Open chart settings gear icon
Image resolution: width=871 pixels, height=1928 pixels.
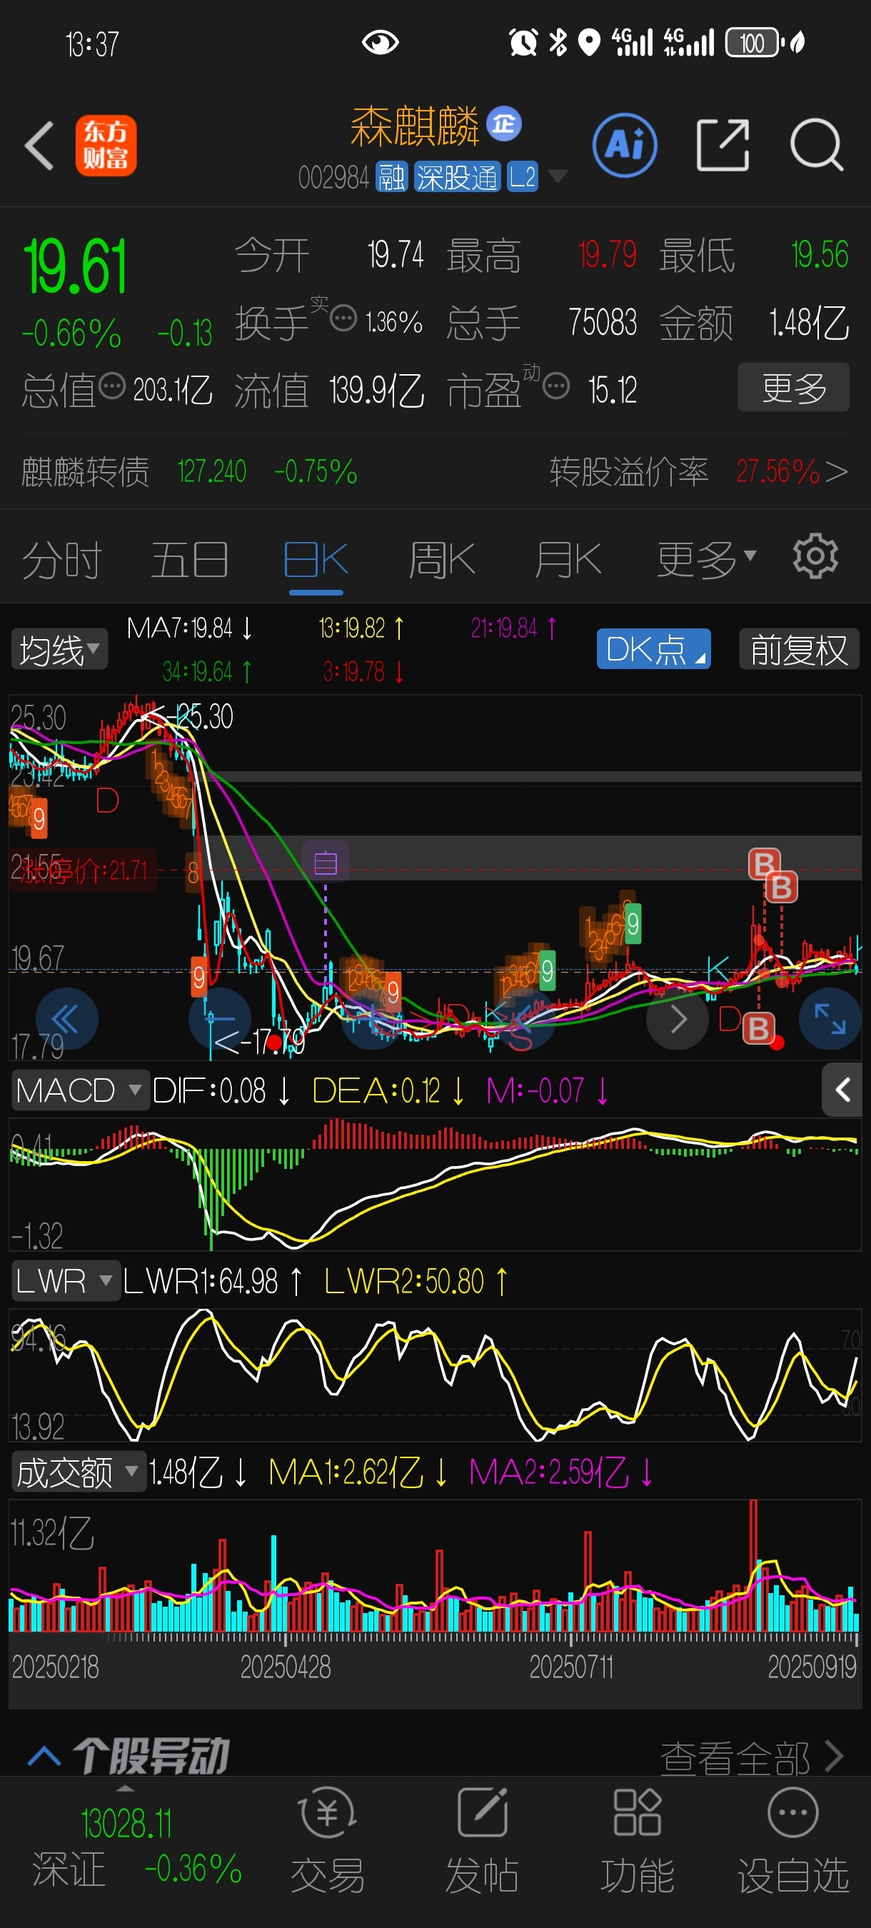tap(815, 556)
